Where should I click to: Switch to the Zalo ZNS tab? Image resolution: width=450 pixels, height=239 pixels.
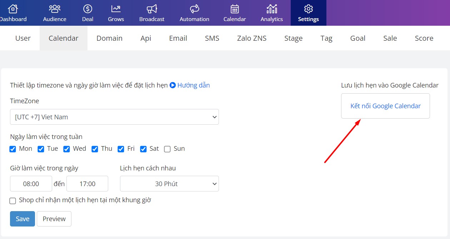click(252, 38)
